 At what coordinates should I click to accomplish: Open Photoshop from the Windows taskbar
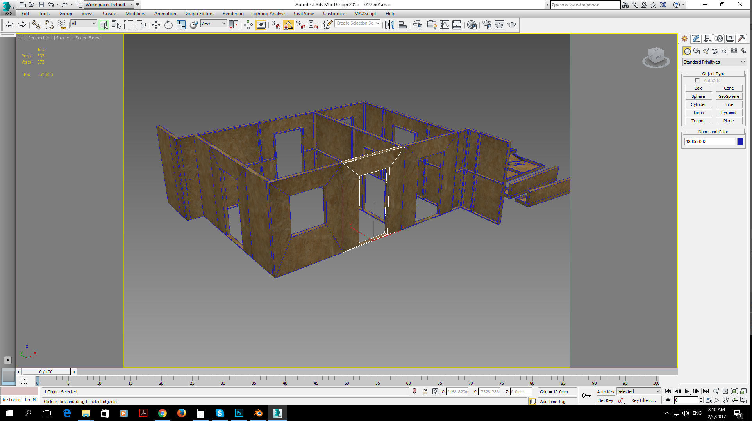tap(239, 413)
